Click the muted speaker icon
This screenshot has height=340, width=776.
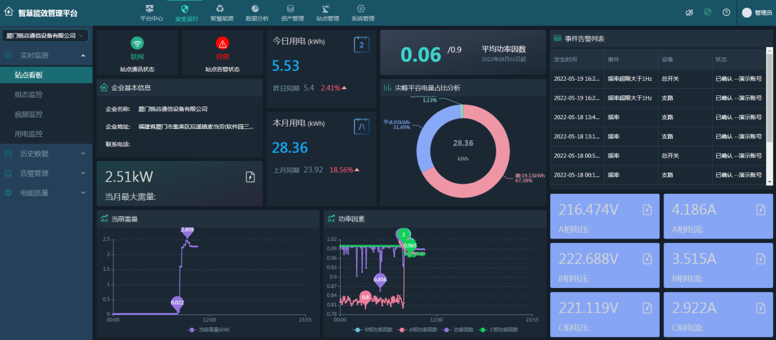(x=689, y=12)
